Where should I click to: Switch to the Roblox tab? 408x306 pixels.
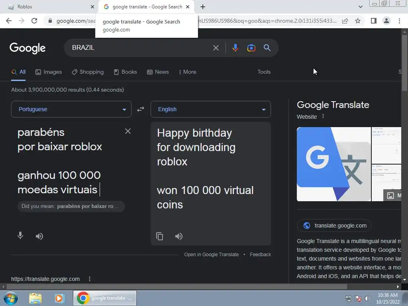(x=49, y=7)
